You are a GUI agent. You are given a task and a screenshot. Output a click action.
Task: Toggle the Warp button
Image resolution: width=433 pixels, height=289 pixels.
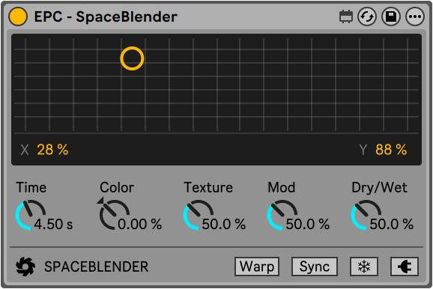(257, 267)
